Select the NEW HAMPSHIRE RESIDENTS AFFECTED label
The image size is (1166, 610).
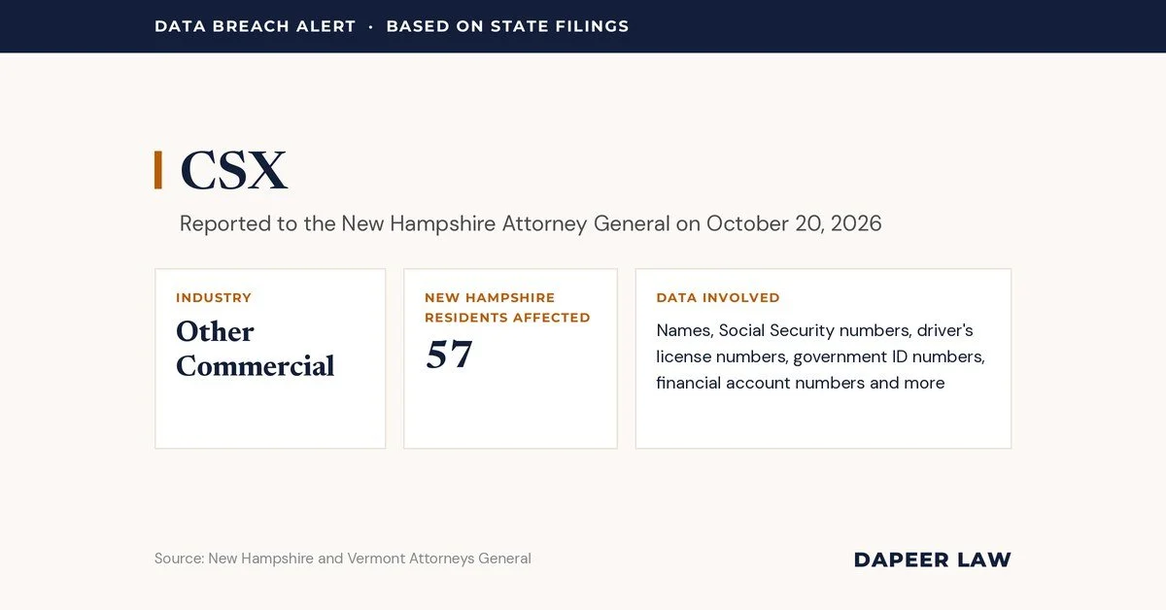[x=507, y=307]
